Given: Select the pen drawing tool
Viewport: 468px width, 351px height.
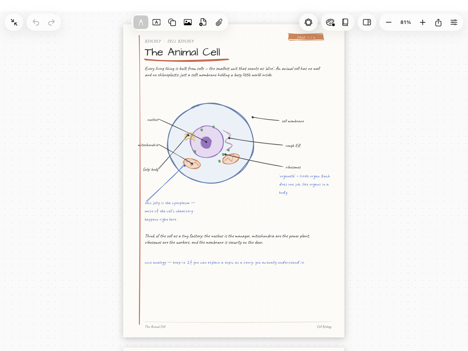Looking at the screenshot, I should coord(141,22).
